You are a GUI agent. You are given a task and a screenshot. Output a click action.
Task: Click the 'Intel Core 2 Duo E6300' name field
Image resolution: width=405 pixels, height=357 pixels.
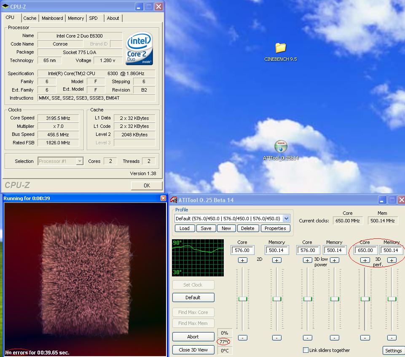click(x=80, y=36)
